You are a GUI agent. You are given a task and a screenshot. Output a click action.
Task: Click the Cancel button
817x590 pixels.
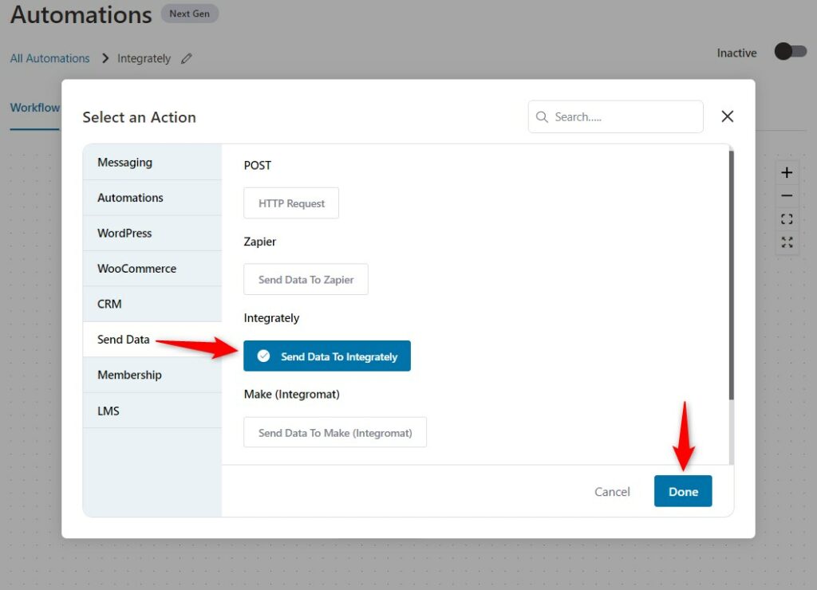click(x=612, y=492)
